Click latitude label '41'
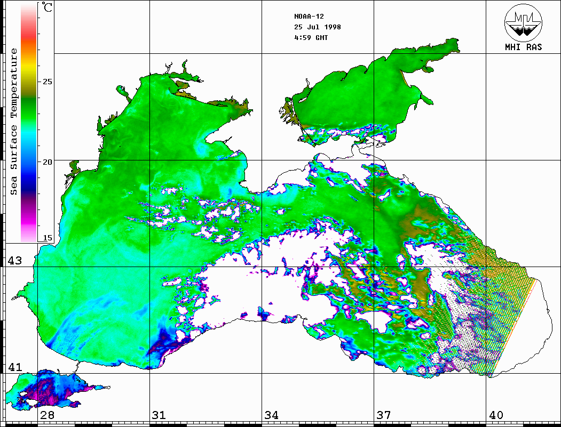Viewport: 561px width, 427px height. [15, 367]
